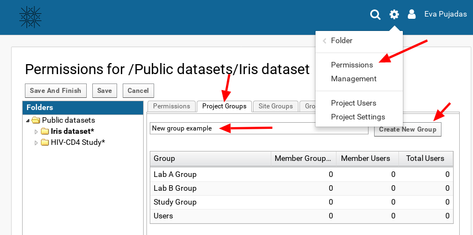Click the Cancel button

138,91
